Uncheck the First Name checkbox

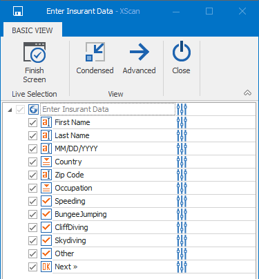point(32,122)
